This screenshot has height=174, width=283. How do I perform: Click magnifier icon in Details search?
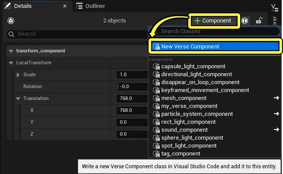click(x=11, y=34)
